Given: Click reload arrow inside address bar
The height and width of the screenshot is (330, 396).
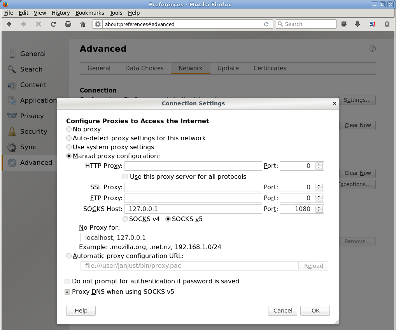Looking at the screenshot, I should [266, 24].
